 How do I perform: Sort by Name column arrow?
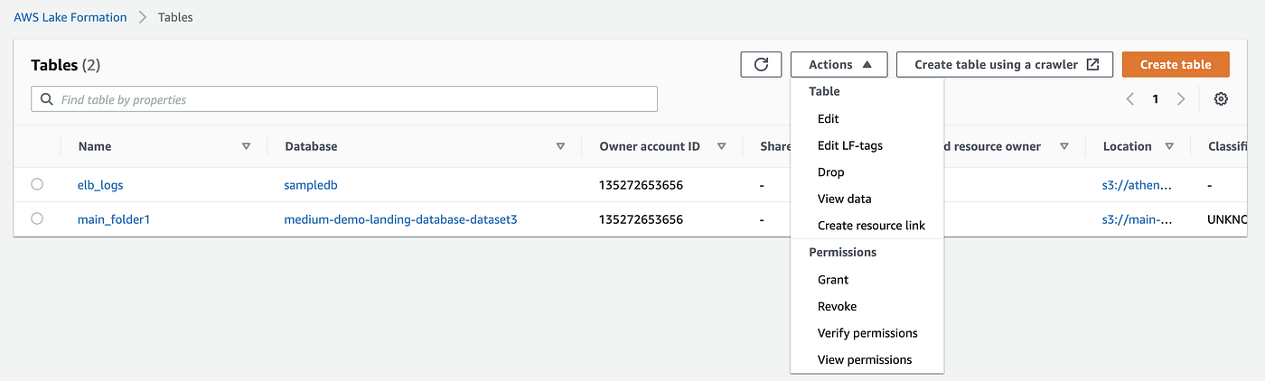click(246, 146)
